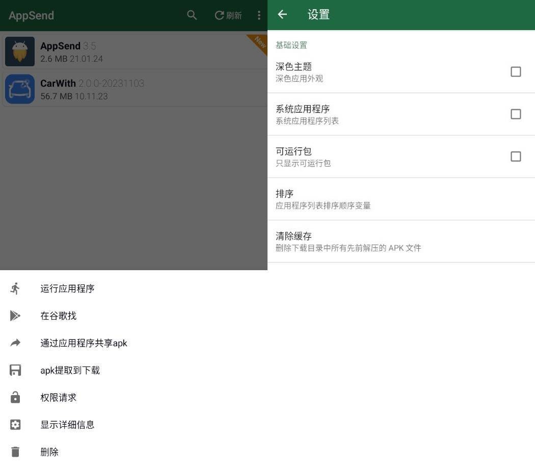Click the running person icon
The image size is (535, 469).
tap(15, 289)
